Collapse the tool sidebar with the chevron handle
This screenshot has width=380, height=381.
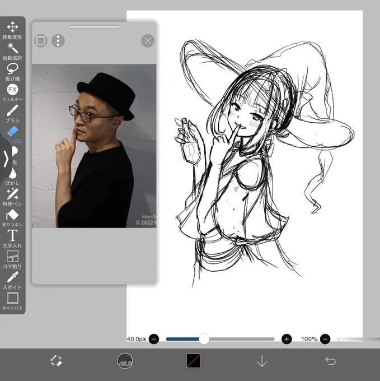pos(6,159)
